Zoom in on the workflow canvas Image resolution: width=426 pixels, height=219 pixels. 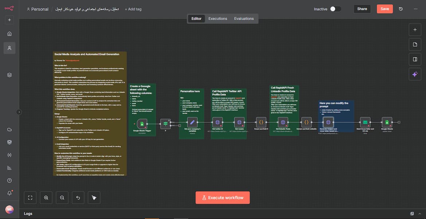46,197
